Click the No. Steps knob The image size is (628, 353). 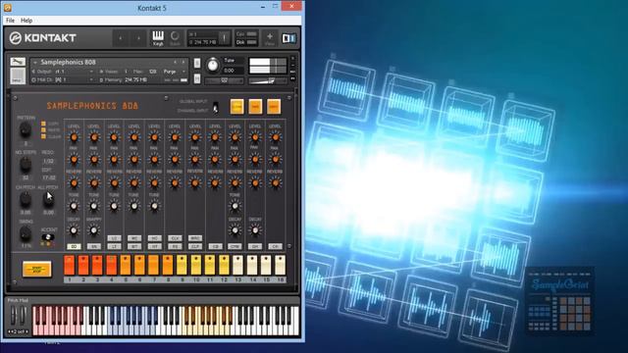coord(26,164)
